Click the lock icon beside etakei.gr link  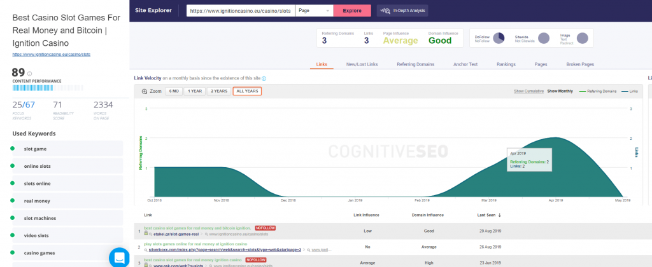(146, 234)
